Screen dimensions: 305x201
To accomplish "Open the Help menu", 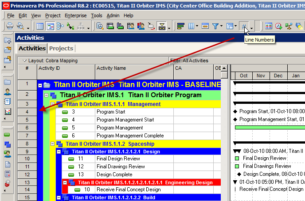I will click(x=129, y=15).
